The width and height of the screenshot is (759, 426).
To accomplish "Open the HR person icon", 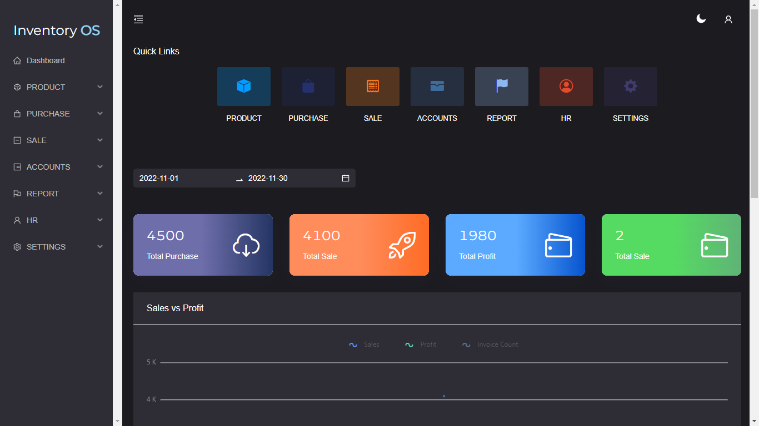I will (566, 86).
